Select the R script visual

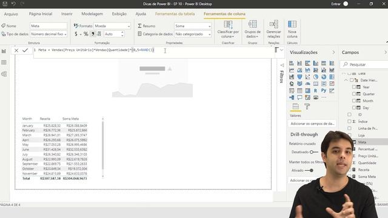point(316,91)
